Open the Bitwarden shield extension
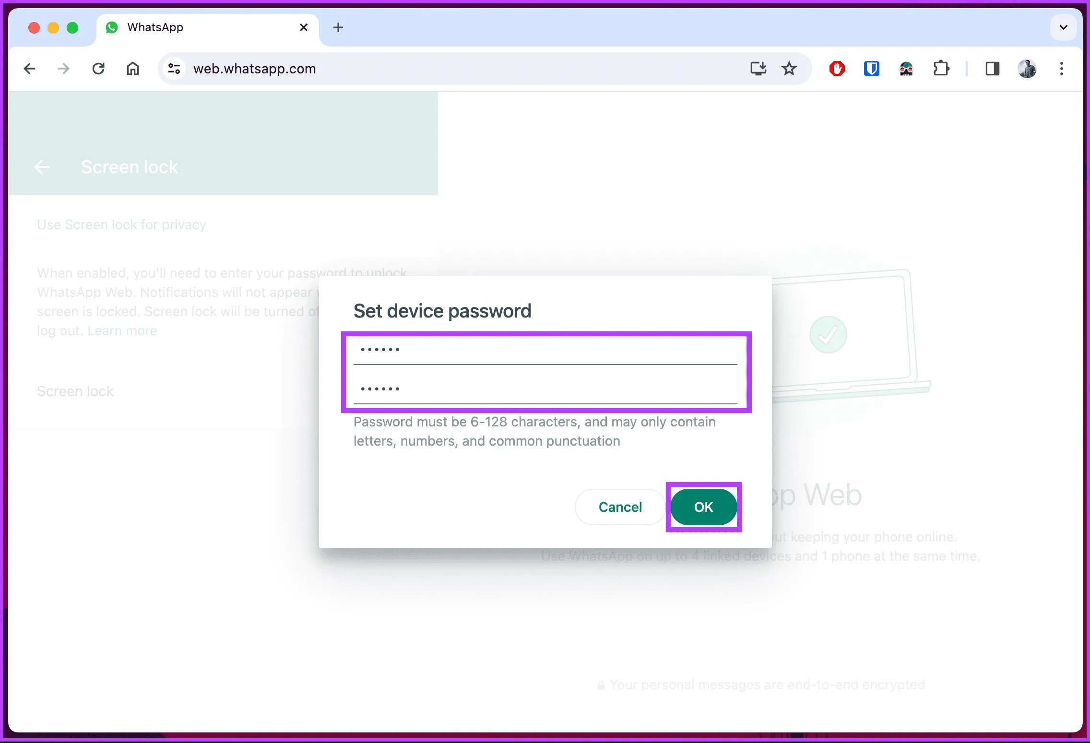The width and height of the screenshot is (1090, 743). 871,69
